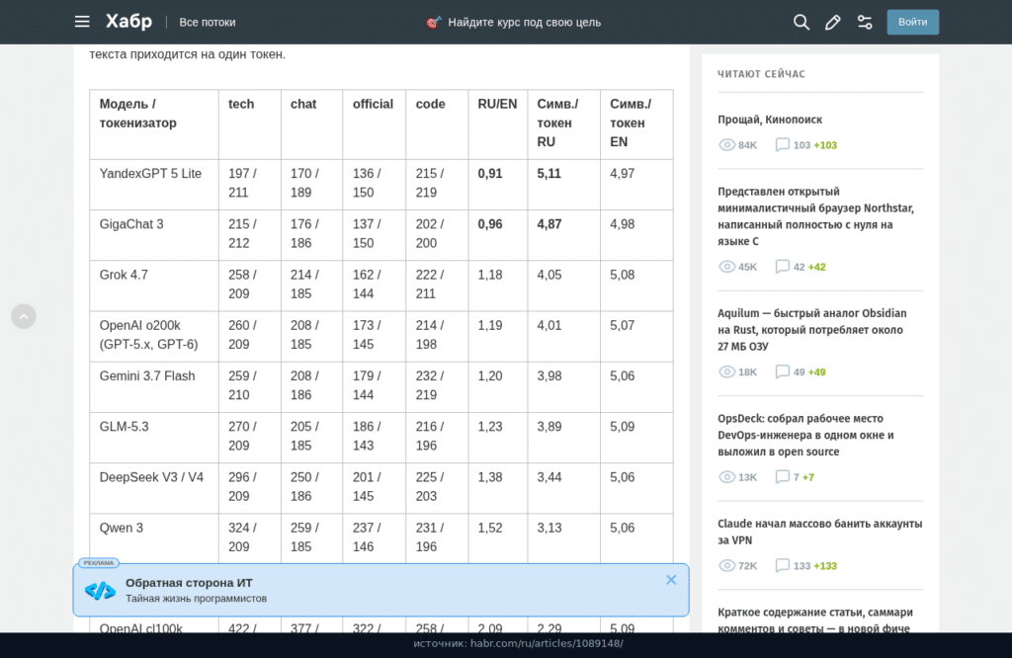Open the Claude банить аккаунты за VPN article
Screen dimensions: 1012x658
click(819, 532)
